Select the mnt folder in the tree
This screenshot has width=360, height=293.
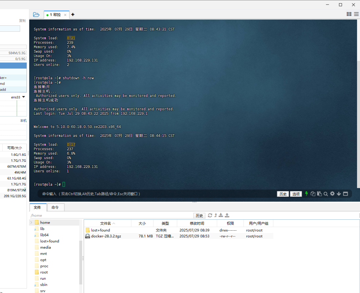coord(41,254)
